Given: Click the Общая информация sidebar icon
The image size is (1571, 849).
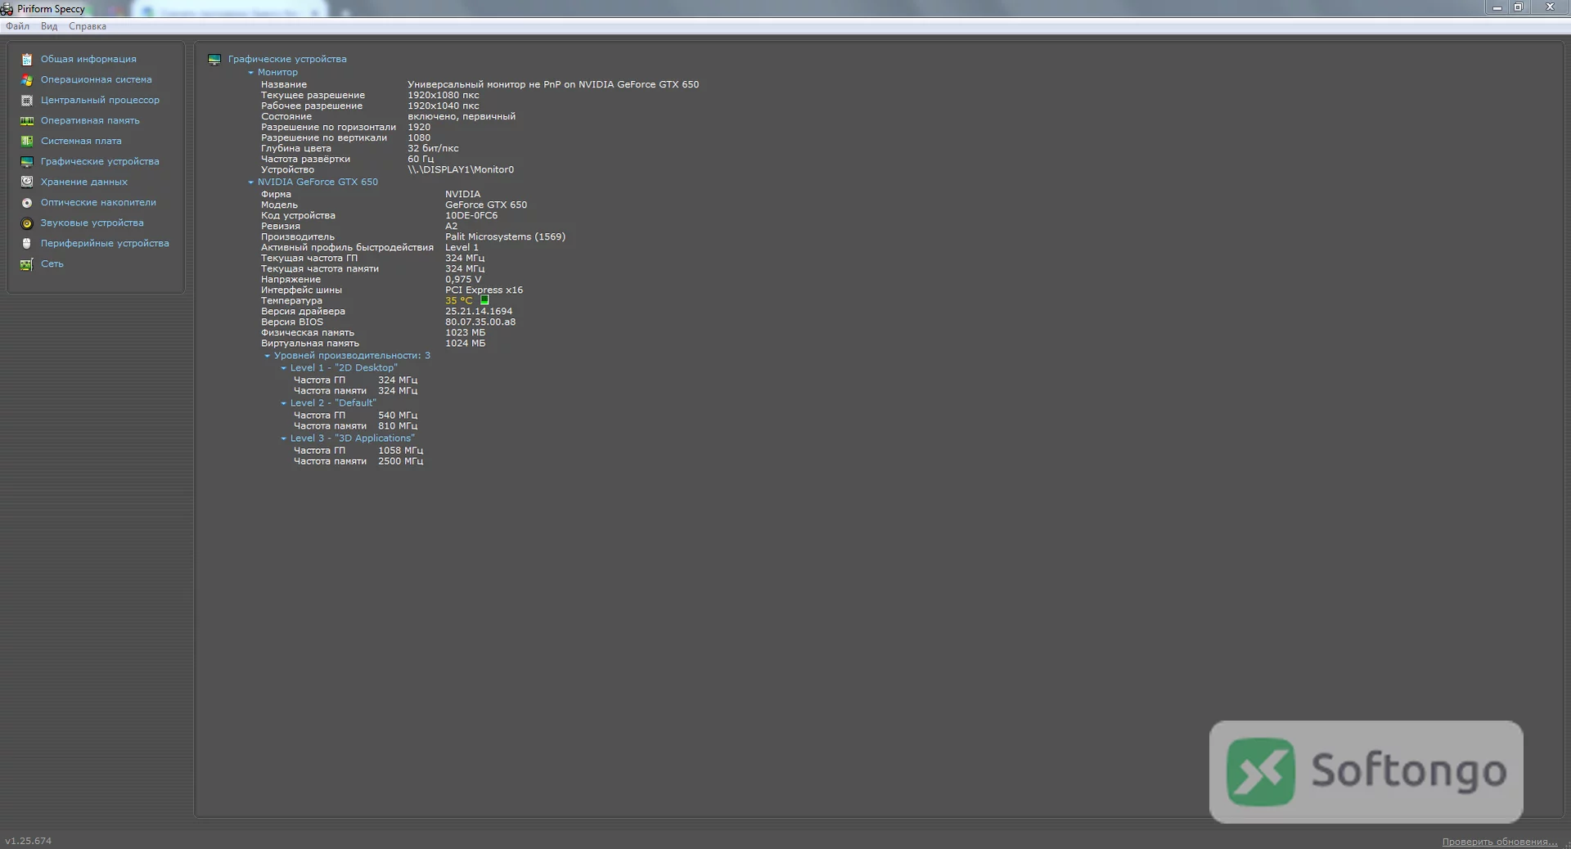Looking at the screenshot, I should (x=27, y=60).
